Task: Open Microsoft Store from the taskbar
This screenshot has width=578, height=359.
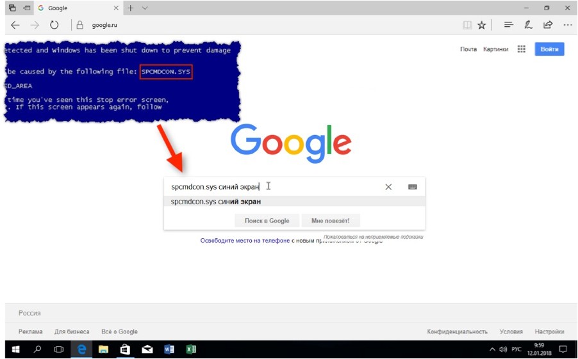Action: [x=126, y=349]
